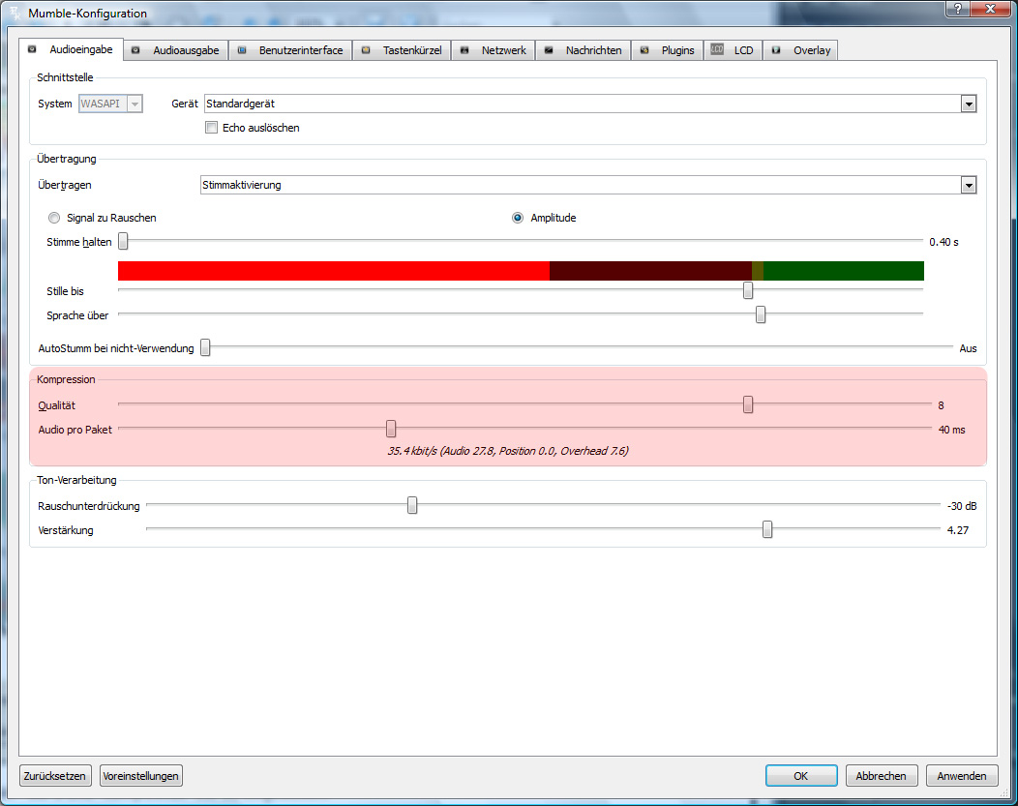Screen dimensions: 1018x806
Task: Click the Audio pro Paket slider handle
Action: 391,429
